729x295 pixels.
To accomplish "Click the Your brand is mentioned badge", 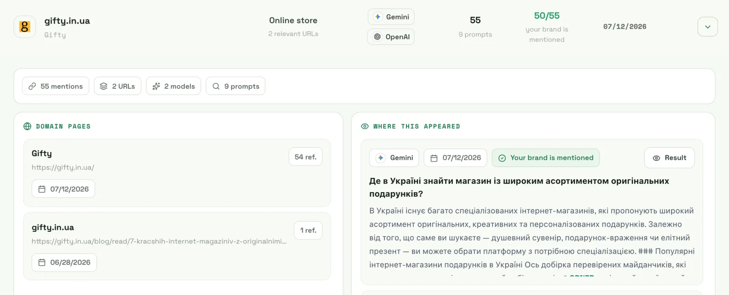I will click(x=546, y=158).
